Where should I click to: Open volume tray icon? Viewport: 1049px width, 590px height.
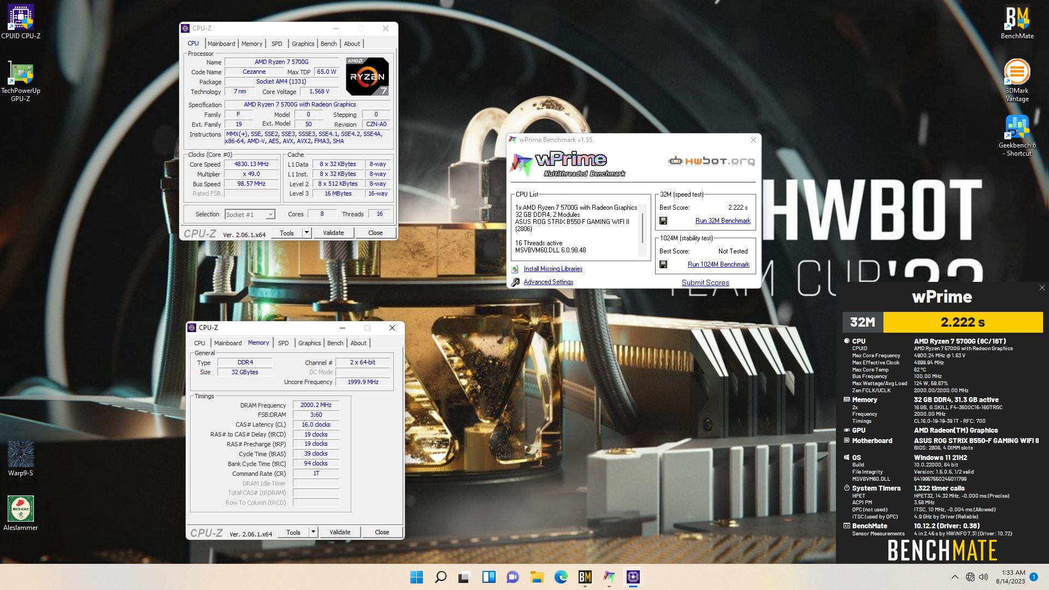[x=983, y=577]
